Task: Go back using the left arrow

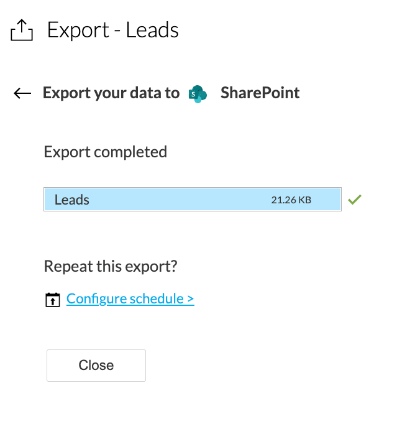Action: click(x=22, y=93)
